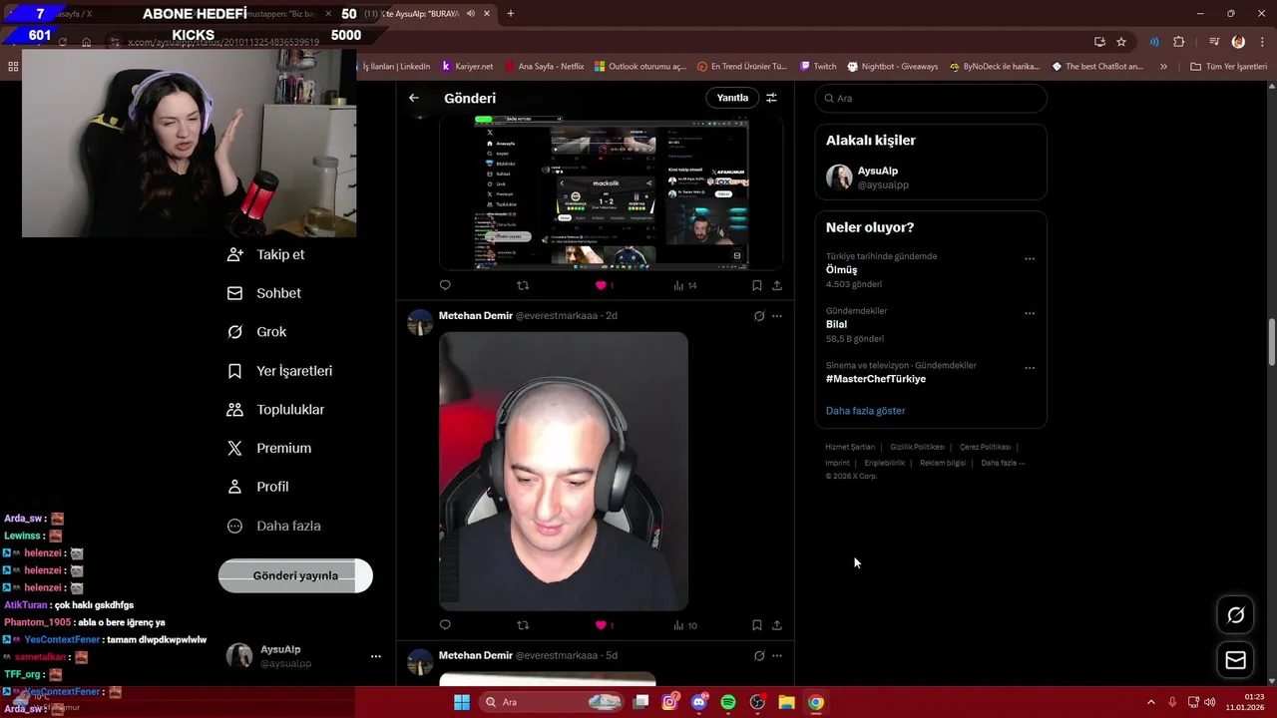This screenshot has height=718, width=1277.
Task: Mute the AysuAlp tab audio icon
Action: 473,14
